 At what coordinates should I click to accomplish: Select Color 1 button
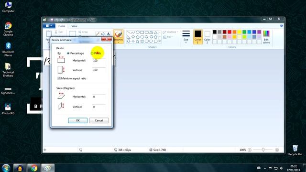[197, 37]
